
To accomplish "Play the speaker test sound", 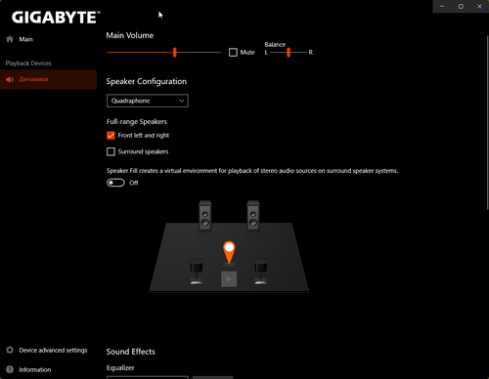I will coord(229,279).
